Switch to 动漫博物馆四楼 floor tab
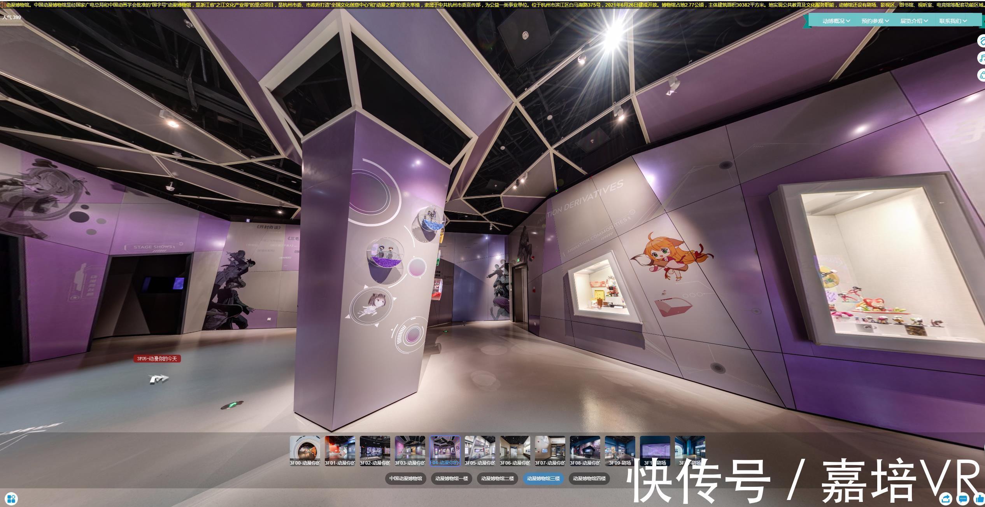 pos(589,479)
